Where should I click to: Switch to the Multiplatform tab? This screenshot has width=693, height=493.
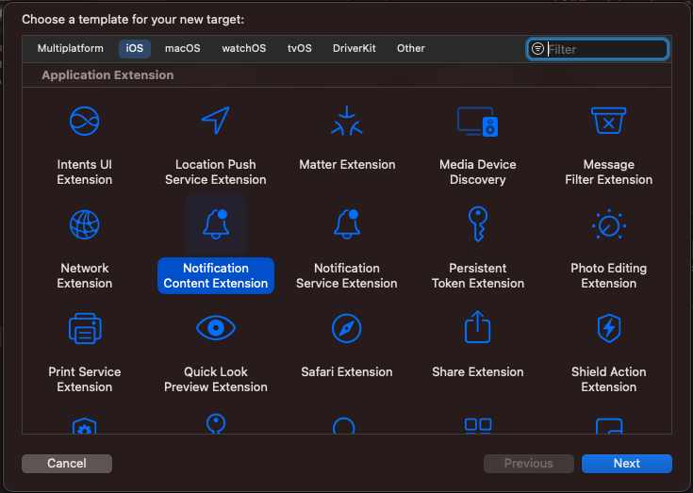pyautogui.click(x=72, y=49)
